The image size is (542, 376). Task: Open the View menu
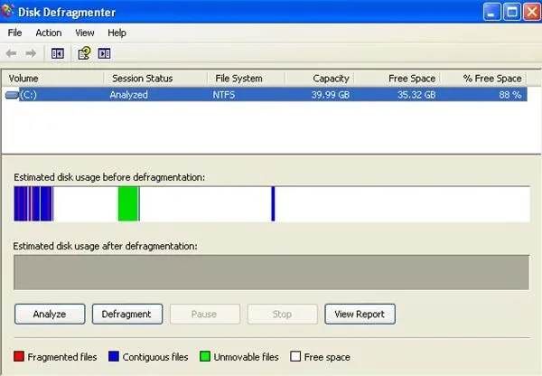pos(85,33)
